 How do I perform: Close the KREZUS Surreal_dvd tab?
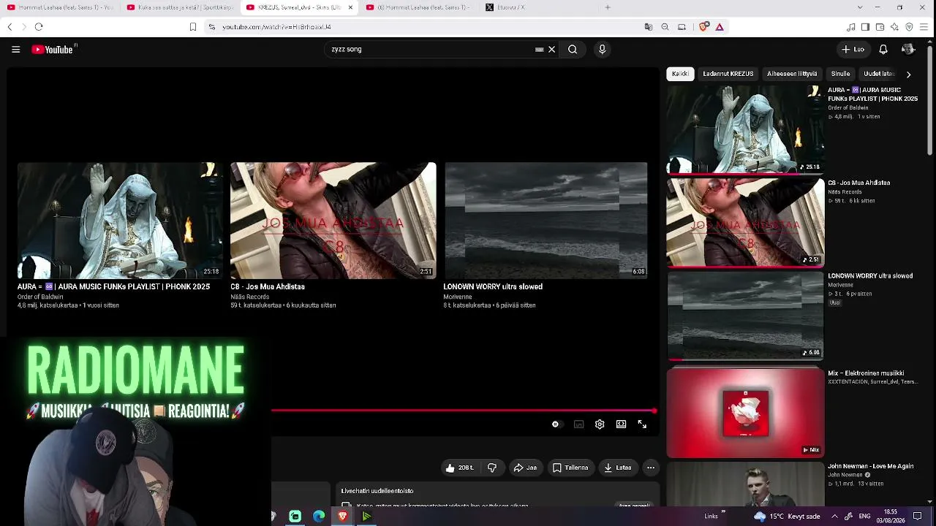350,7
